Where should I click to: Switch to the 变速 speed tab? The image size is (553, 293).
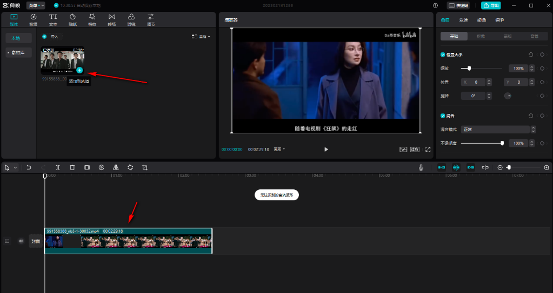click(x=463, y=20)
